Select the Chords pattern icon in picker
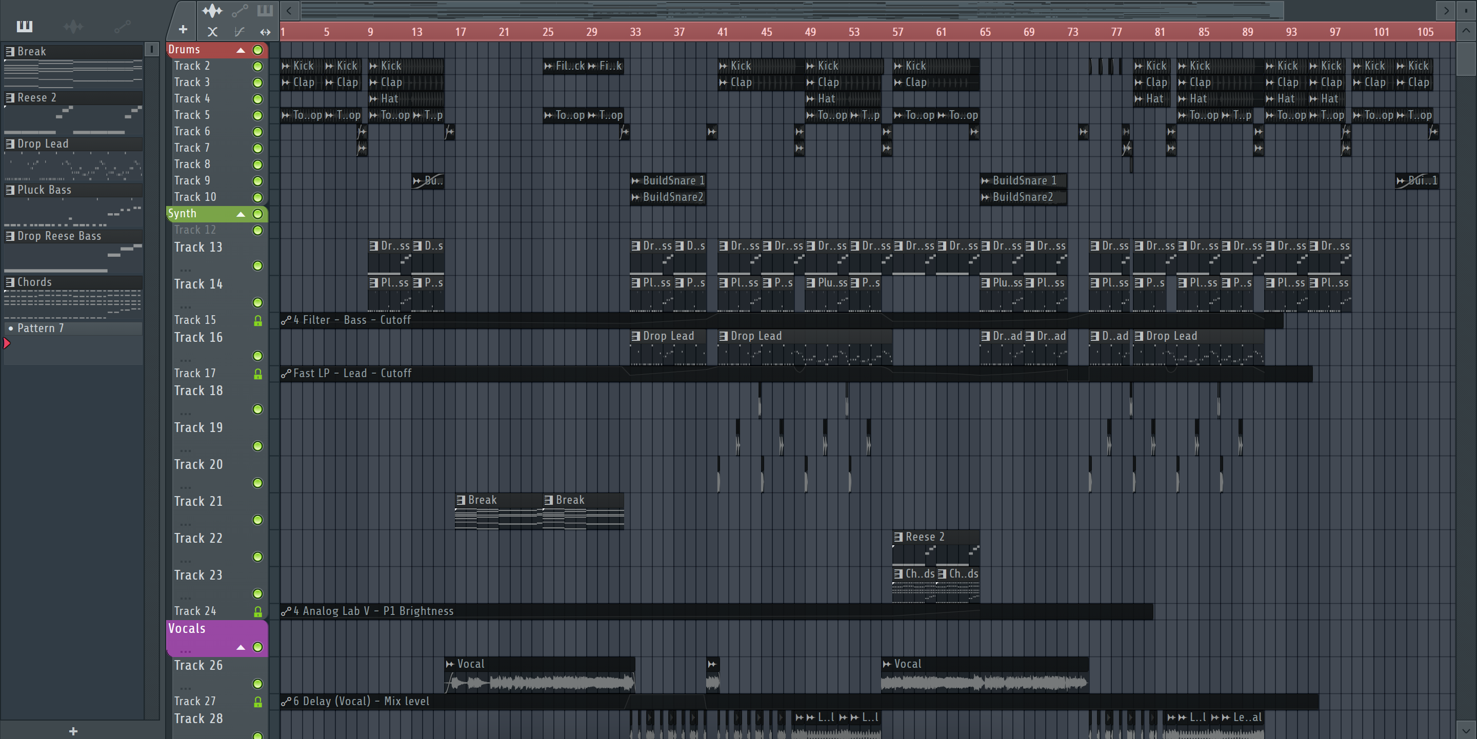1477x739 pixels. pos(10,282)
